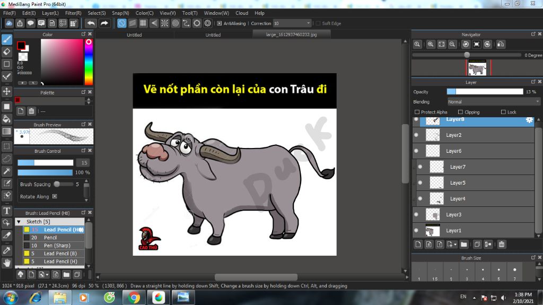This screenshot has height=305, width=543.
Task: Enable the radial snap
Action: pos(164,23)
